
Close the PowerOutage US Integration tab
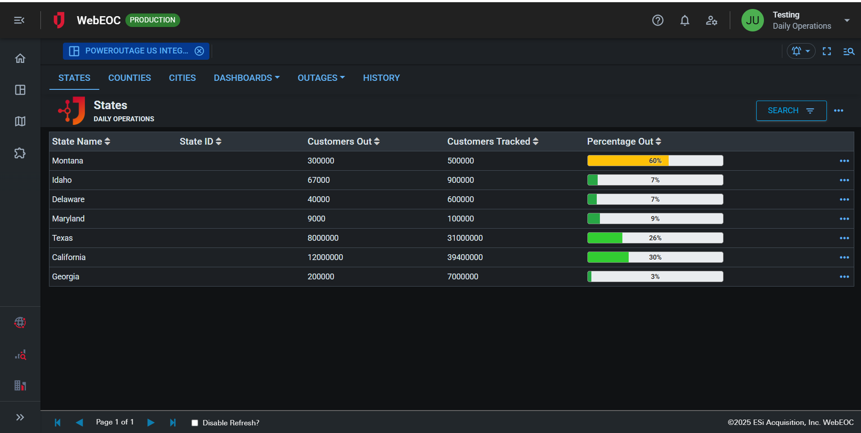point(199,51)
